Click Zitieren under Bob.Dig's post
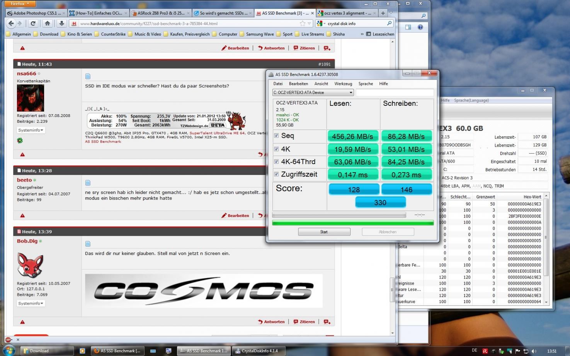The height and width of the screenshot is (356, 570). click(304, 322)
